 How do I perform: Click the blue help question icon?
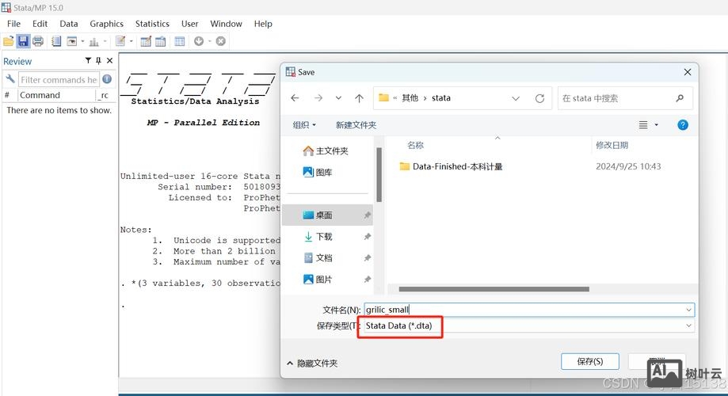coord(683,125)
